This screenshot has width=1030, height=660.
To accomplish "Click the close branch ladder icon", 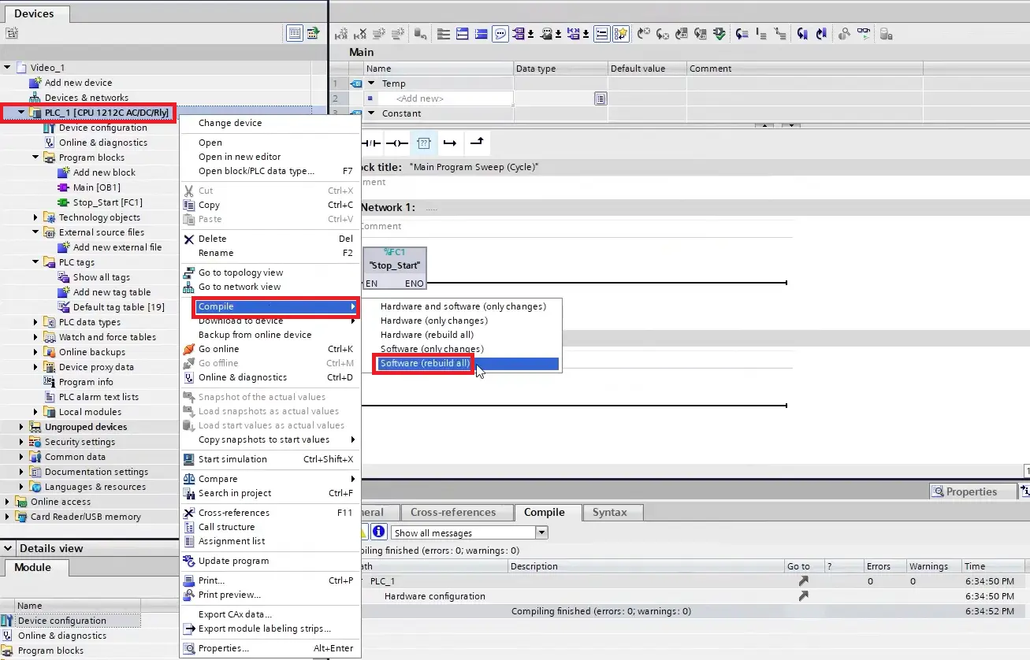I will pos(476,143).
